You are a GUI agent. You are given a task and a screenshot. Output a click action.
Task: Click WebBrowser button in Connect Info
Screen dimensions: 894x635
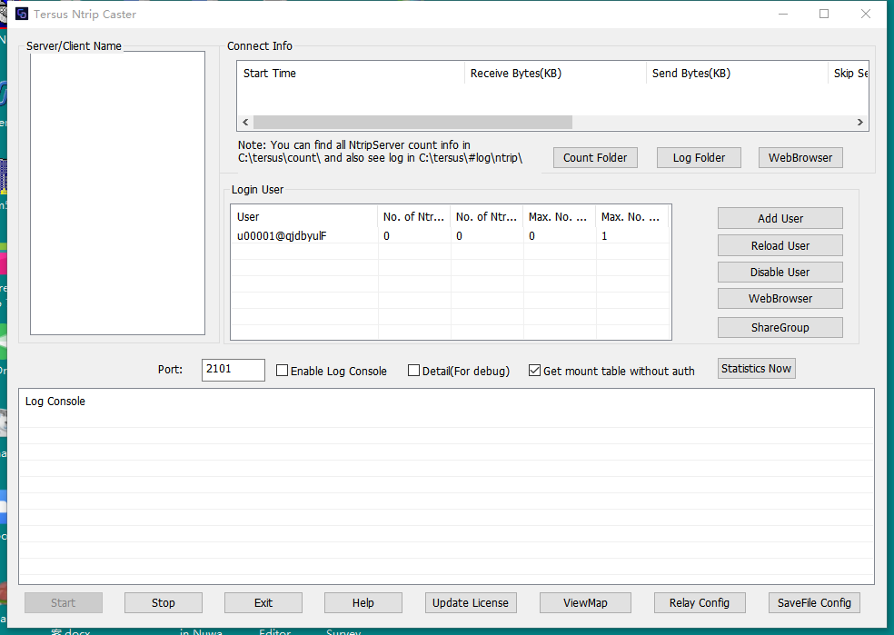[800, 158]
